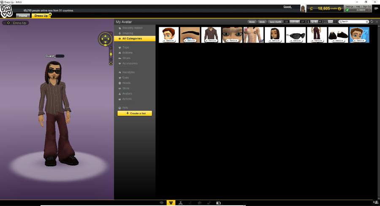Image resolution: width=380 pixels, height=206 pixels.
Task: Switch to large thumbnail grid view
Action: (x=326, y=22)
